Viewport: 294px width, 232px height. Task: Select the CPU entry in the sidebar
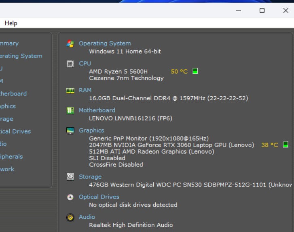point(1,68)
